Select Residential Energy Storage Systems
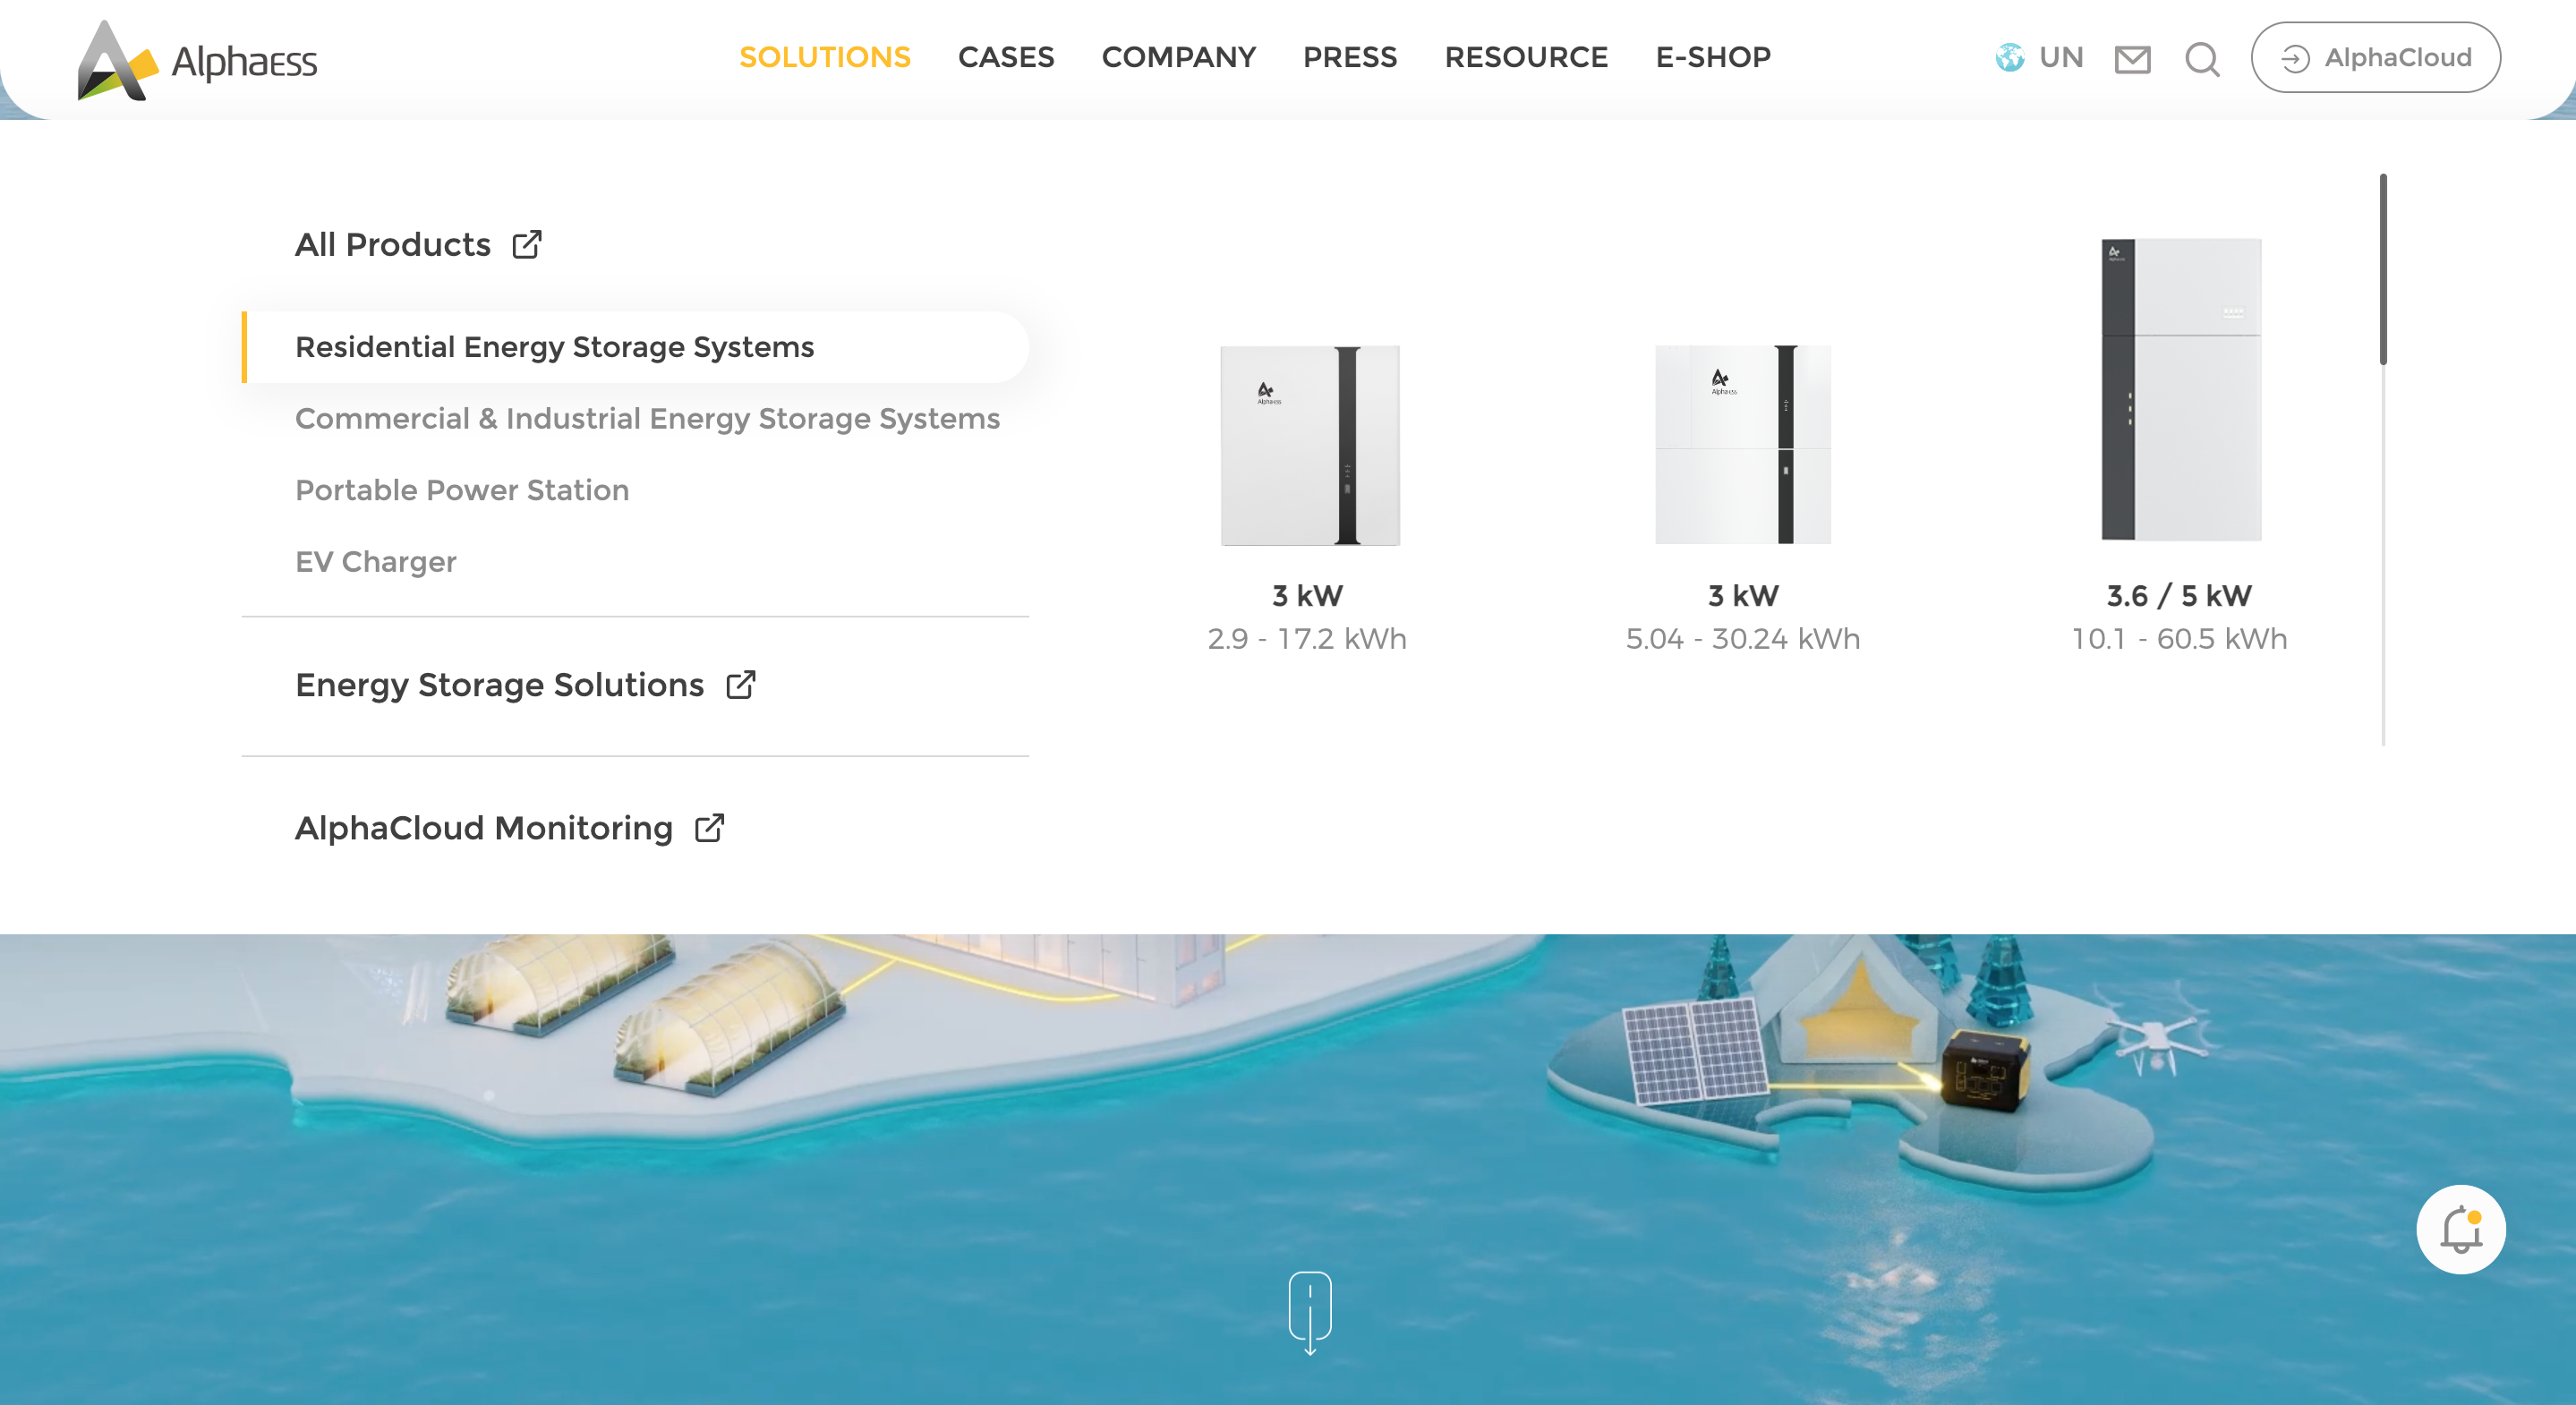The height and width of the screenshot is (1405, 2576). tap(635, 347)
